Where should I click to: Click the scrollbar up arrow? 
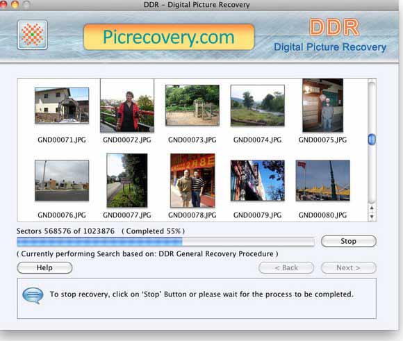point(372,208)
